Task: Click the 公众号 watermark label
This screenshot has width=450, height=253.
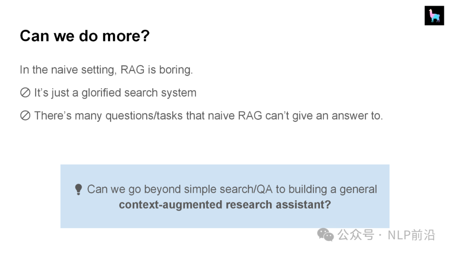Action: (x=355, y=235)
